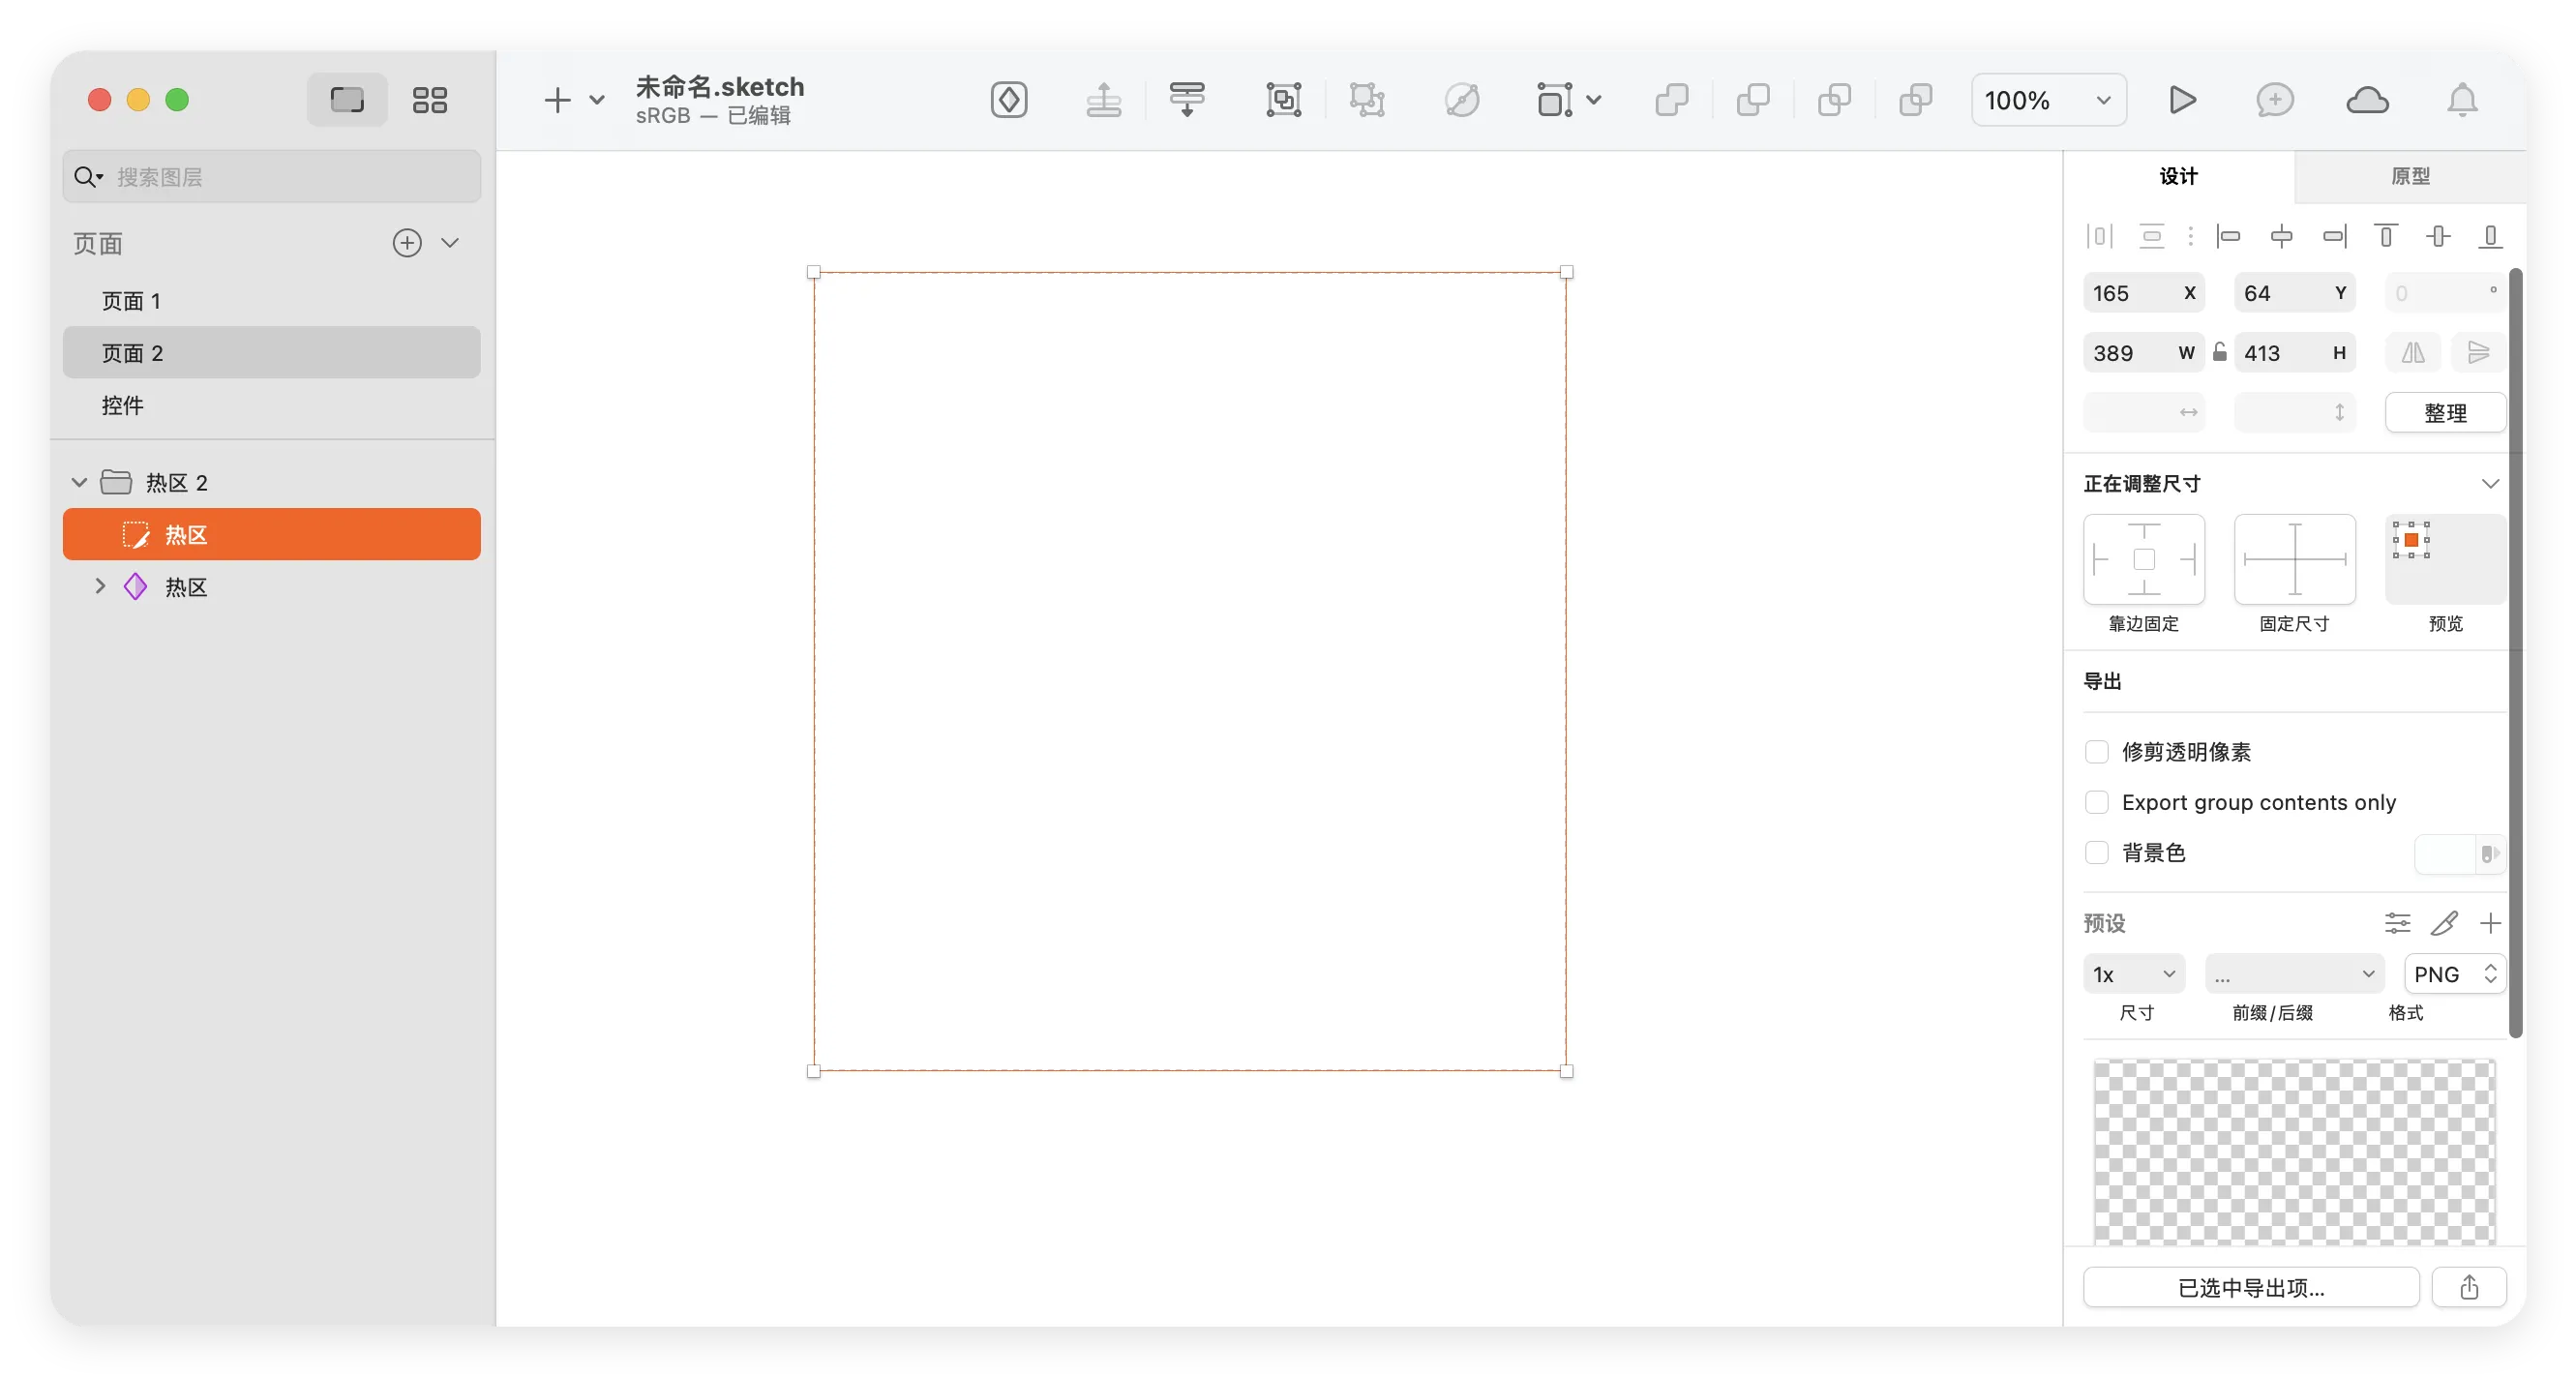Open the Union boolean operation icon
Viewport: 2576px width, 1376px height.
tap(1672, 100)
